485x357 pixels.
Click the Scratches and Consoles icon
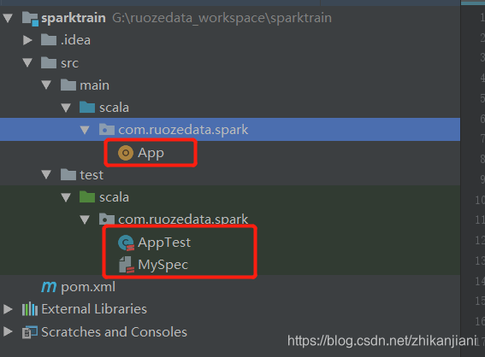point(30,332)
